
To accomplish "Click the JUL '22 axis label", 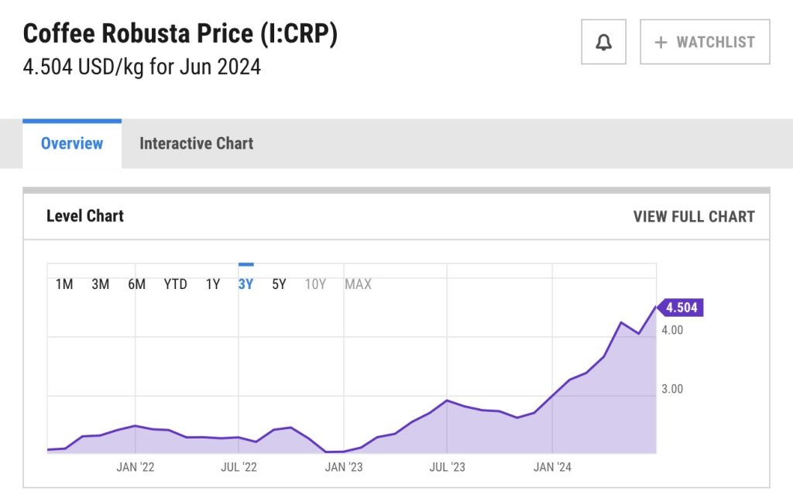I will click(239, 467).
